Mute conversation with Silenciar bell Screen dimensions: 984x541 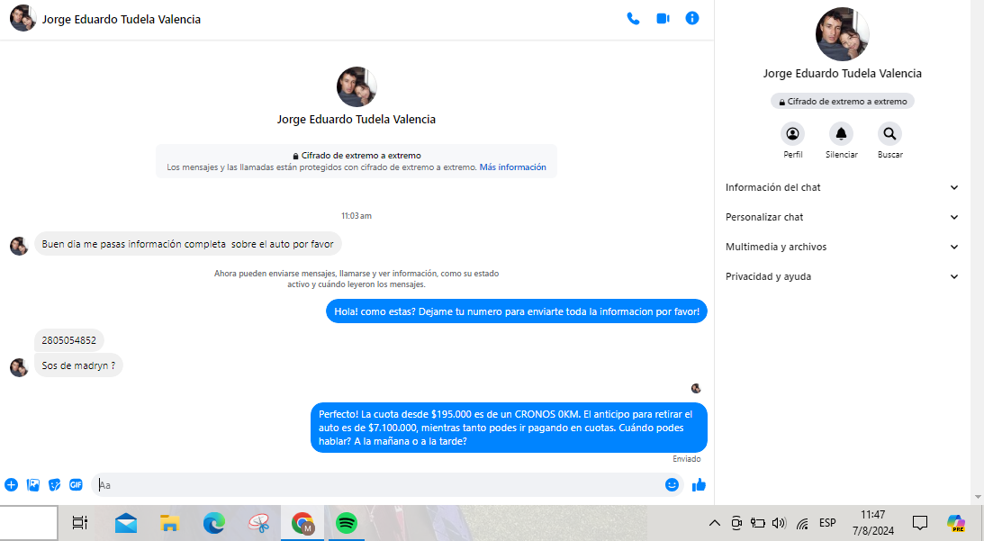point(841,134)
